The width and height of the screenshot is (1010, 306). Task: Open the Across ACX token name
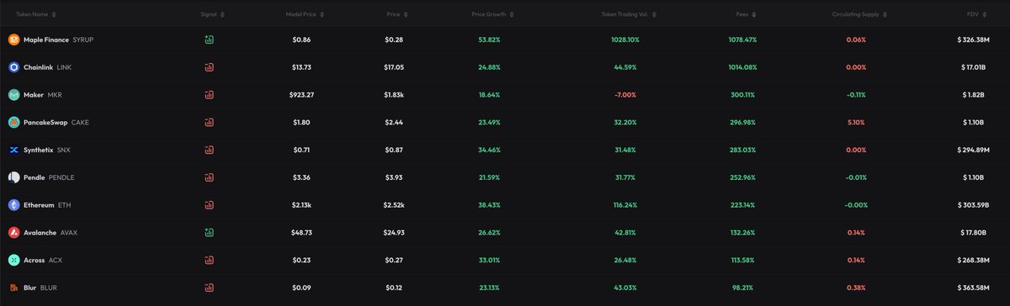tap(43, 260)
